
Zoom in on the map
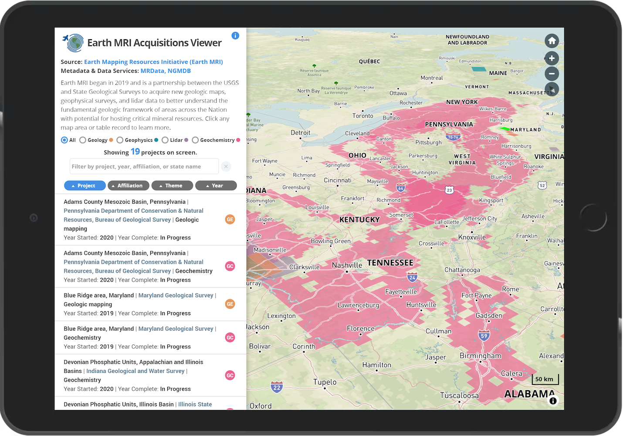[552, 58]
